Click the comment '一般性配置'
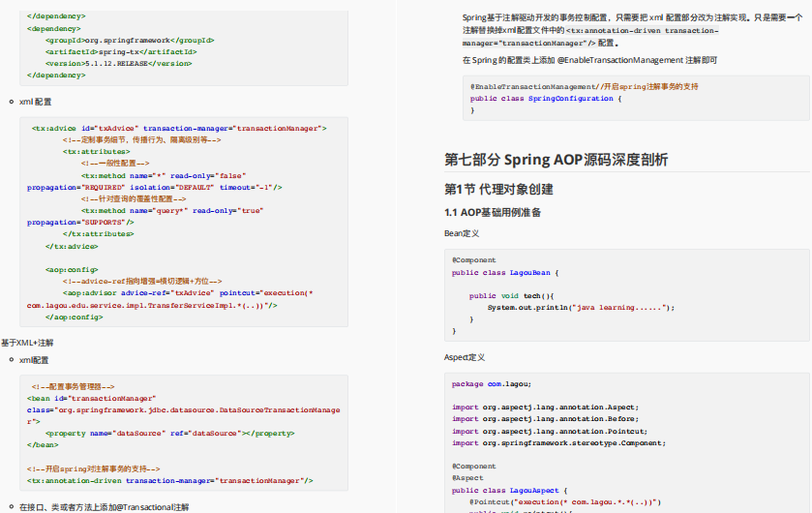The height and width of the screenshot is (513, 812). coord(115,163)
